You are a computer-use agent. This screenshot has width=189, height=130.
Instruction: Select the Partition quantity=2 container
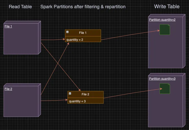[167, 41]
